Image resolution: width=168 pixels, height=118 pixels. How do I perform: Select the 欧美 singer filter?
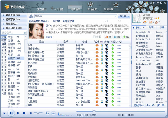[x=4, y=40]
